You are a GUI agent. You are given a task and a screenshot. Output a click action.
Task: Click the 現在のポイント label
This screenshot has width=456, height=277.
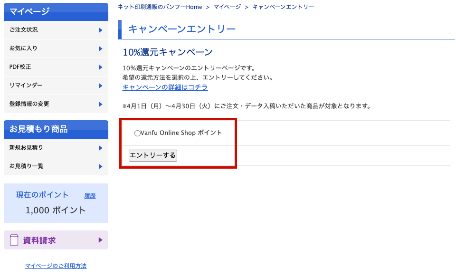(x=42, y=195)
